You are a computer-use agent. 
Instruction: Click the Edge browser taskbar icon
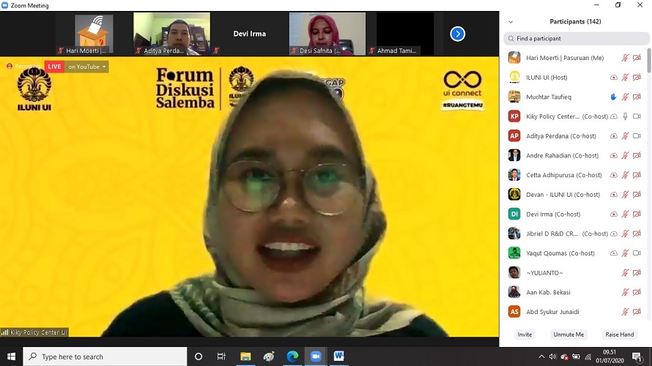[292, 356]
